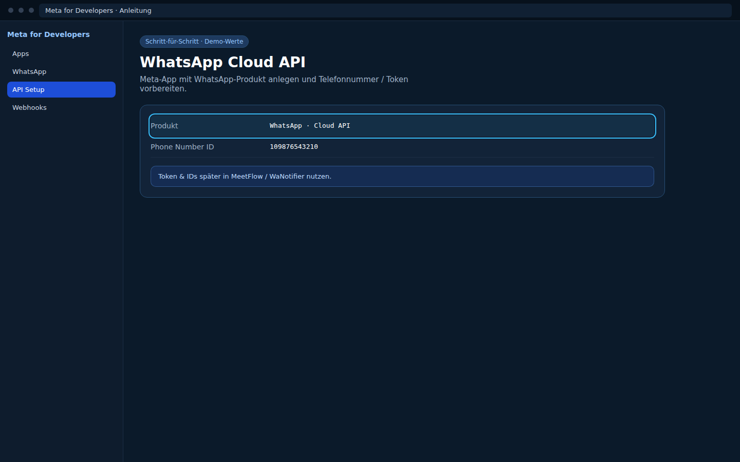
Task: Click the first window control dot
Action: point(11,10)
